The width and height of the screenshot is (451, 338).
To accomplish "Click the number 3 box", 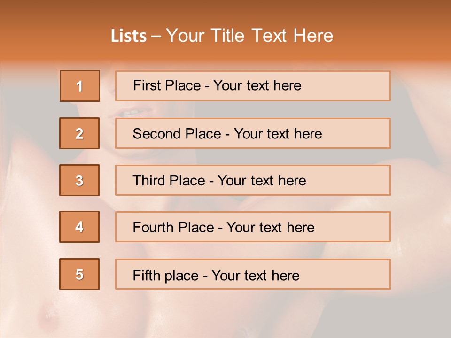I will click(79, 180).
